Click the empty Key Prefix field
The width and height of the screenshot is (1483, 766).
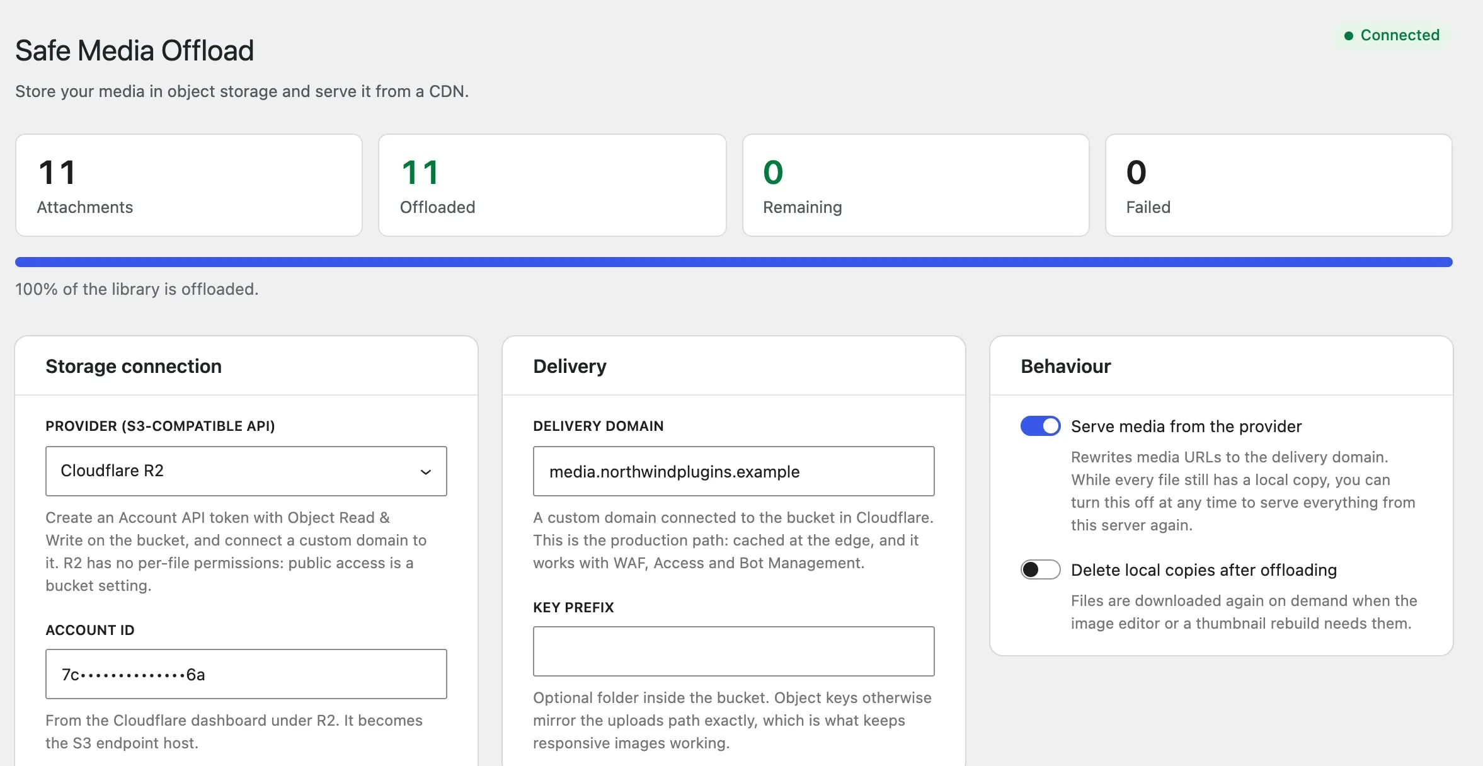click(x=733, y=651)
